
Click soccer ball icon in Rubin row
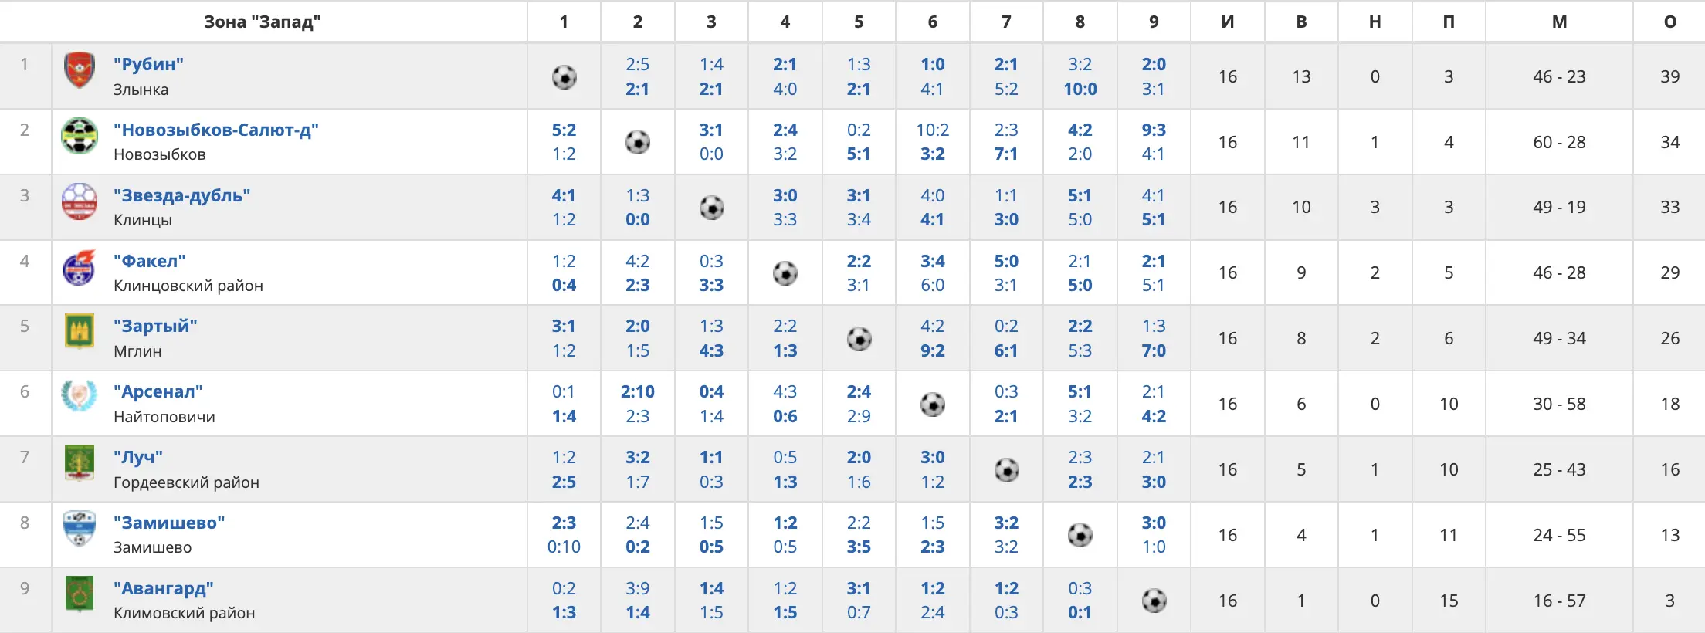click(564, 77)
